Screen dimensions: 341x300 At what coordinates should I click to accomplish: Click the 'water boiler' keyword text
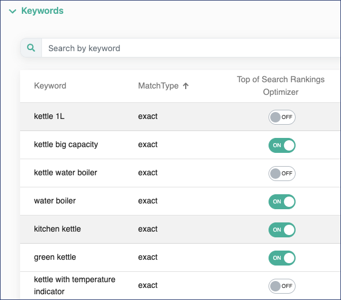point(55,201)
